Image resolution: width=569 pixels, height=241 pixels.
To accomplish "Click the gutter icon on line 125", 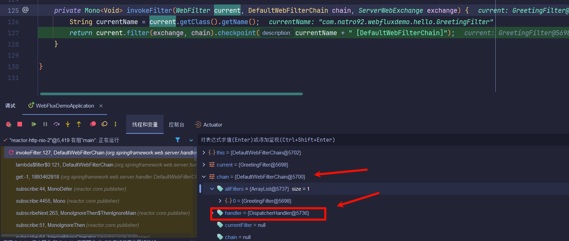I will point(25,10).
